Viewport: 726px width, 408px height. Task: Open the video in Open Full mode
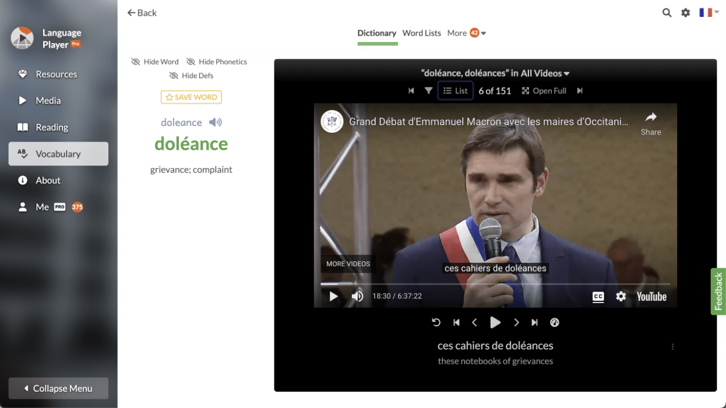(x=544, y=90)
